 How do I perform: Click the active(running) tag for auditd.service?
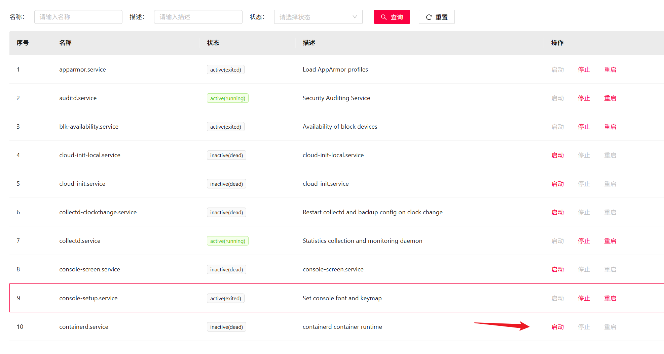(x=228, y=98)
